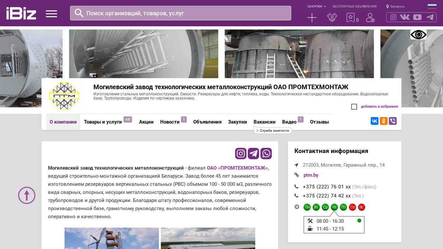Expand the Закупки dropdown menu
The width and height of the screenshot is (443, 249).
[x=317, y=6]
